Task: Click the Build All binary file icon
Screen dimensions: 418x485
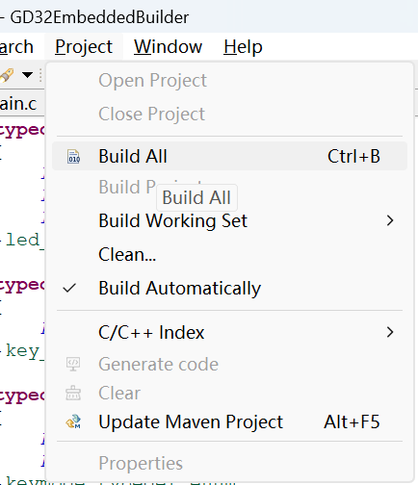Action: click(x=74, y=156)
